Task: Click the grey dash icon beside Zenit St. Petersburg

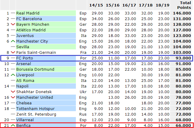Action: (x=13, y=114)
